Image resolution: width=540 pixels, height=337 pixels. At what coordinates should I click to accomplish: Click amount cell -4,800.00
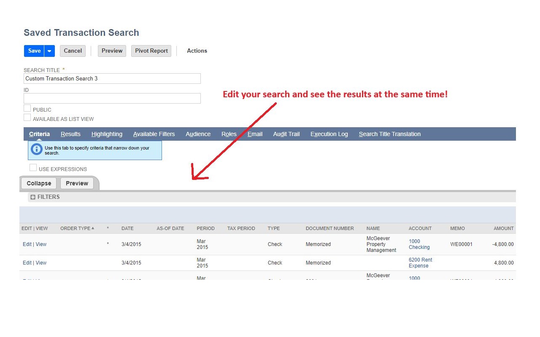pos(503,244)
